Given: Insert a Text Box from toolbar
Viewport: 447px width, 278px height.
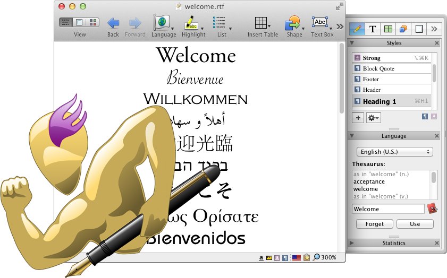Looking at the screenshot, I should point(320,22).
